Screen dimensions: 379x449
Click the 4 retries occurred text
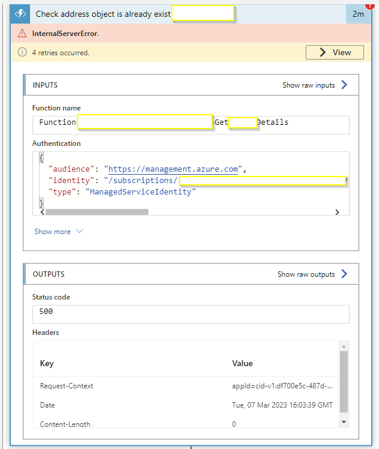(61, 53)
